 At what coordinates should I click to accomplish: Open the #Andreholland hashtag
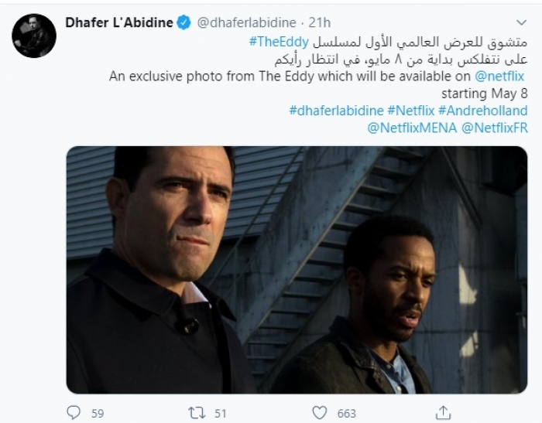[x=482, y=111]
